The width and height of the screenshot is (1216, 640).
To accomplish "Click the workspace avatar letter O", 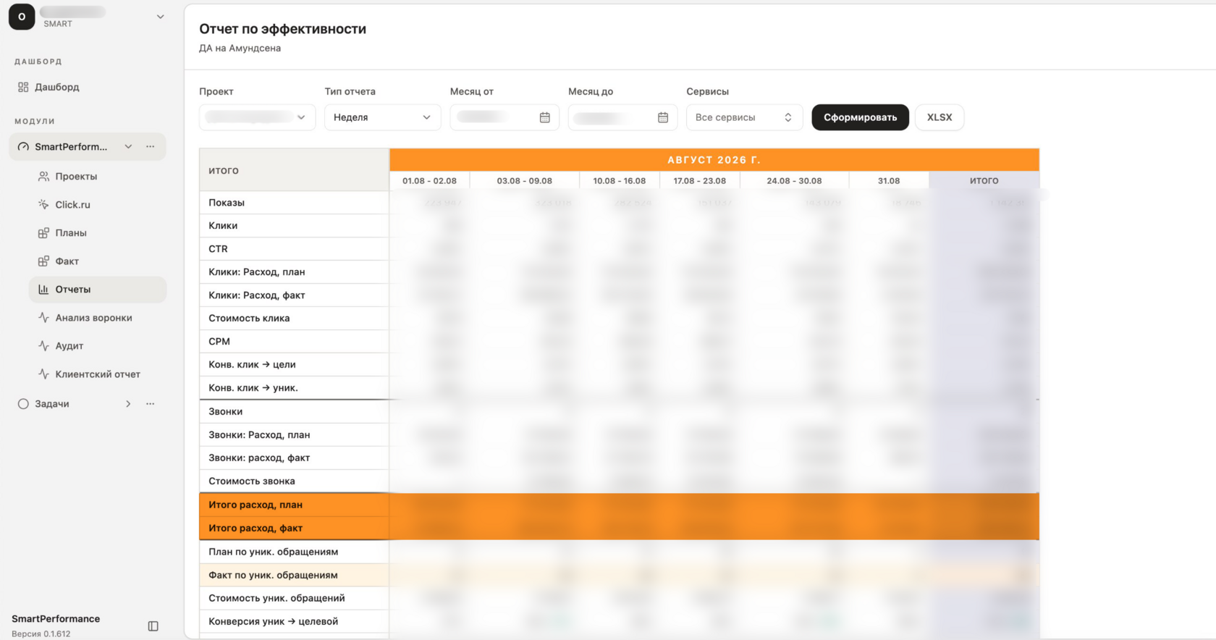I will click(22, 17).
